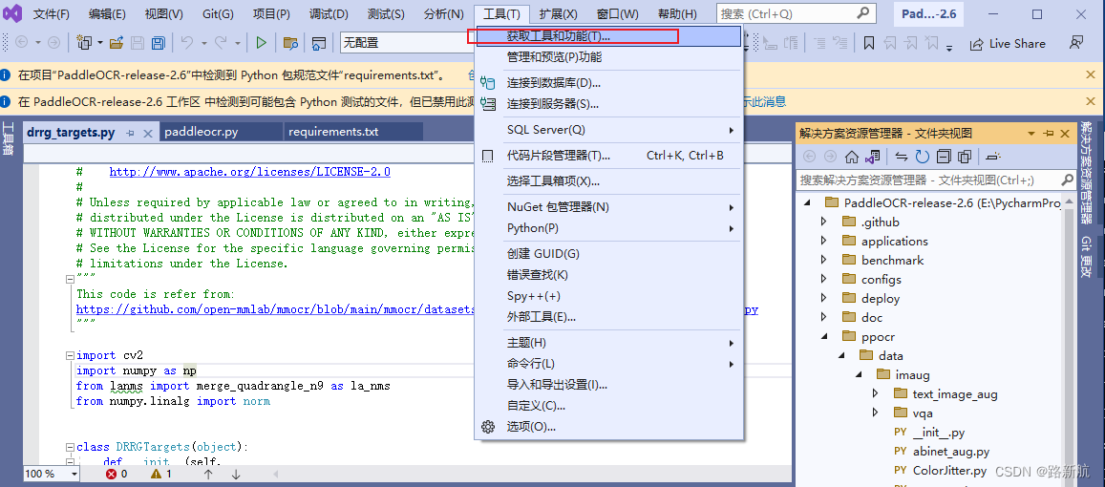
Task: Click the Live Share button
Action: click(1008, 44)
